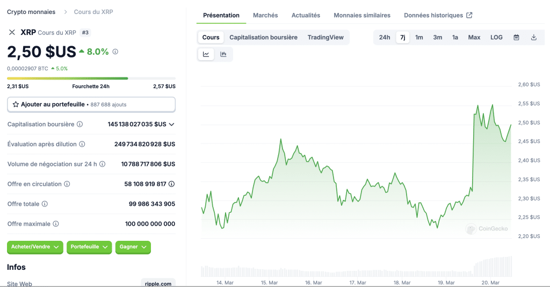The image size is (550, 287).
Task: Open the info icon beside 8.0% change
Action: pos(115,52)
